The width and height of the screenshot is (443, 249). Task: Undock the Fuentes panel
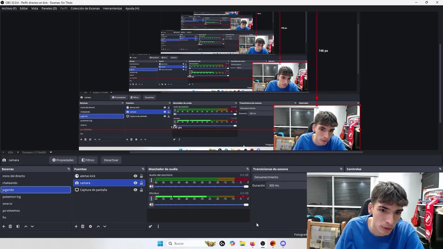(143, 169)
